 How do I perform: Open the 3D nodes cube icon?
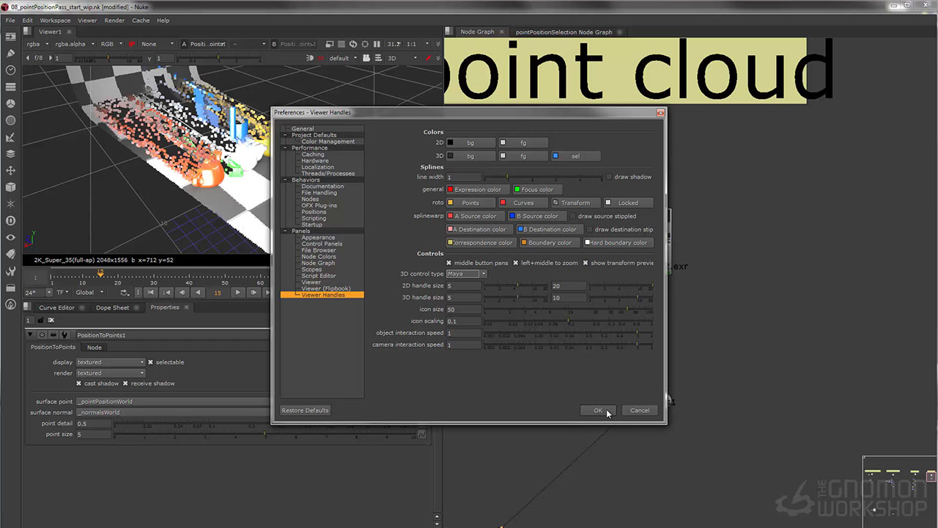pyautogui.click(x=10, y=187)
